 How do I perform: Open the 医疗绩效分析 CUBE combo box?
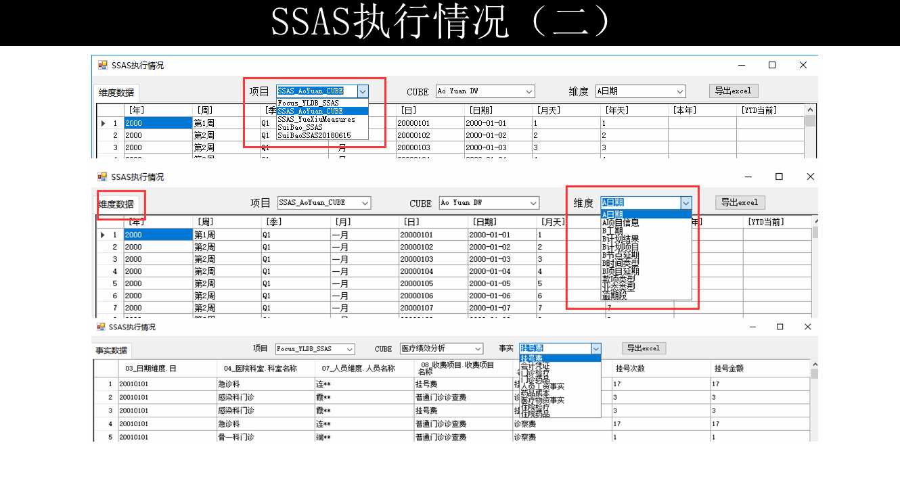(441, 348)
